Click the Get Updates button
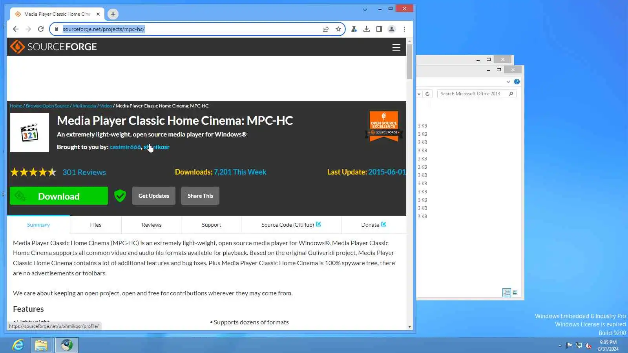This screenshot has width=628, height=353. pyautogui.click(x=154, y=196)
